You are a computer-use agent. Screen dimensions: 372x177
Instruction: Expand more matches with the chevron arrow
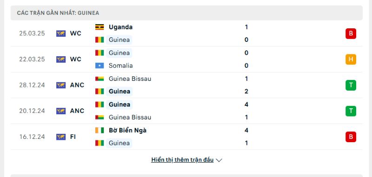[x=219, y=160]
